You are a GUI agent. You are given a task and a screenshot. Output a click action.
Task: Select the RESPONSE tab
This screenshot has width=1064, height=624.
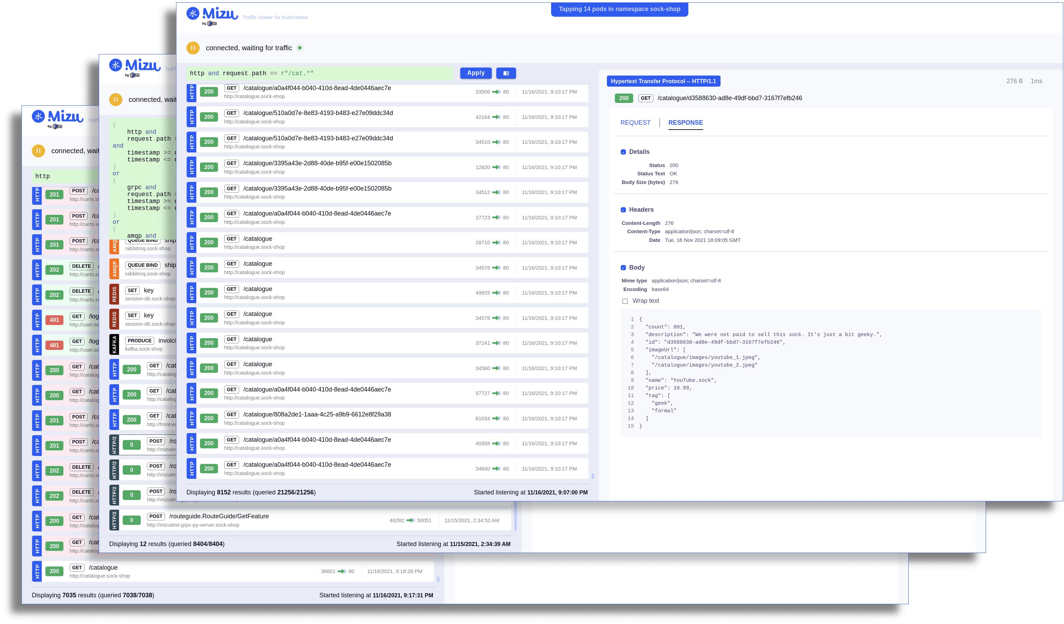(x=685, y=122)
